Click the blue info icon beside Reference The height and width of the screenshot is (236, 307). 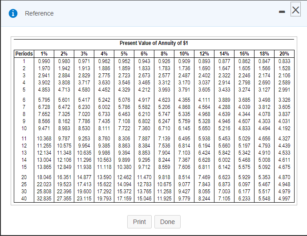coord(13,13)
